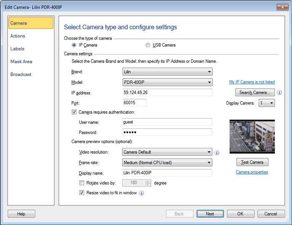Expand the Display Camera number dropdown
This screenshot has height=225, width=292.
coord(267,103)
